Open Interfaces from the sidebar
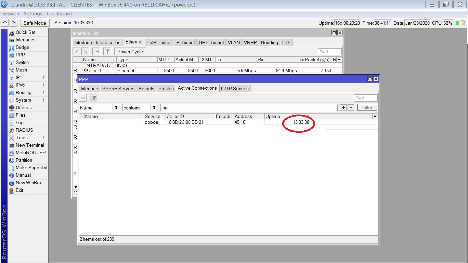The height and width of the screenshot is (263, 468). coord(26,40)
